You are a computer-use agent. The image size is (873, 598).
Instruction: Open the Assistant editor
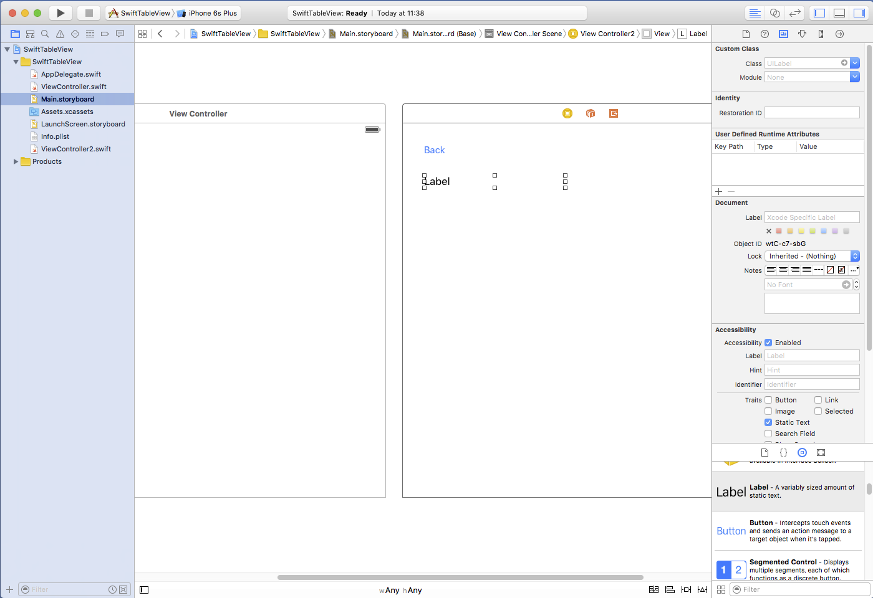[774, 13]
